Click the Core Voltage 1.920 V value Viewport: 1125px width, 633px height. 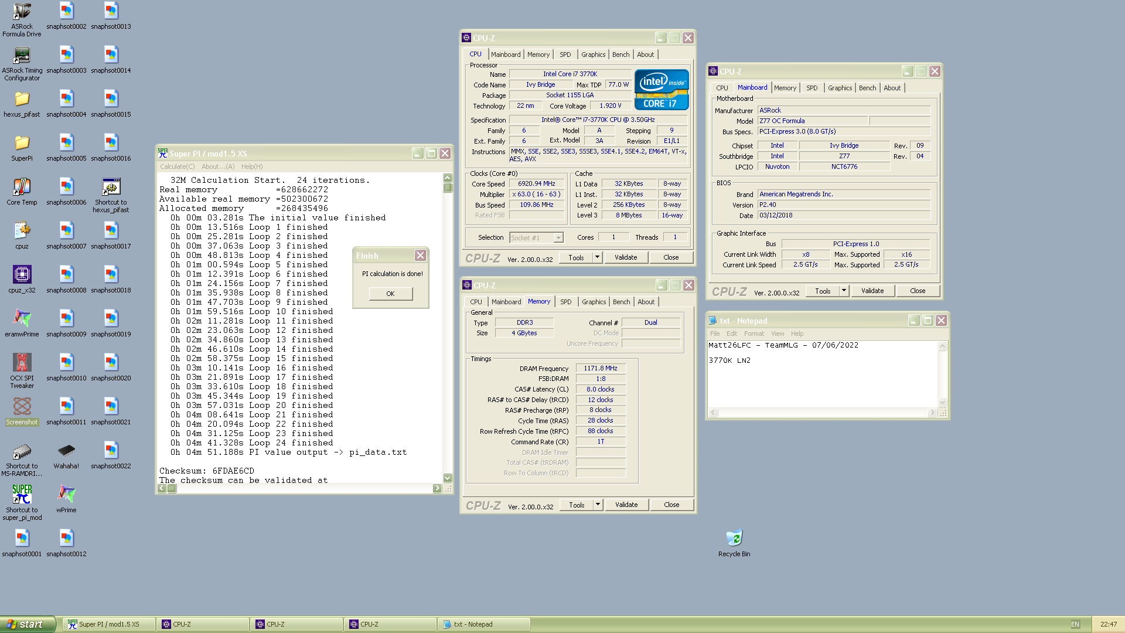coord(610,105)
